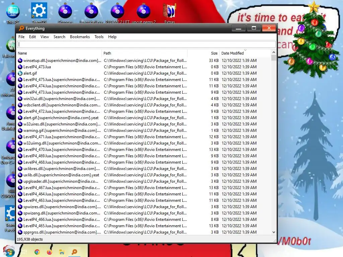This screenshot has height=257, width=343.
Task: Select the upgloader.dll file icon
Action: pos(20,181)
